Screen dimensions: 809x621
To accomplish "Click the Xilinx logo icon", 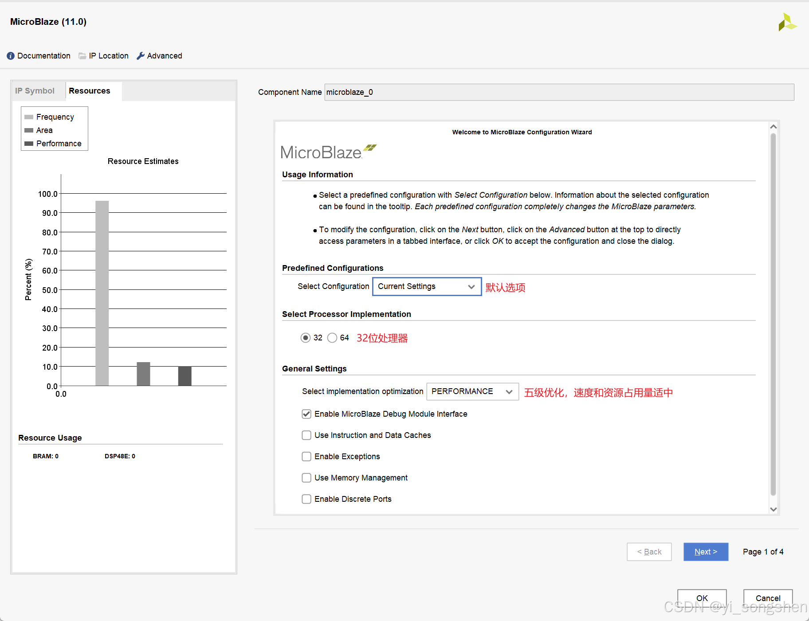I will (x=788, y=22).
